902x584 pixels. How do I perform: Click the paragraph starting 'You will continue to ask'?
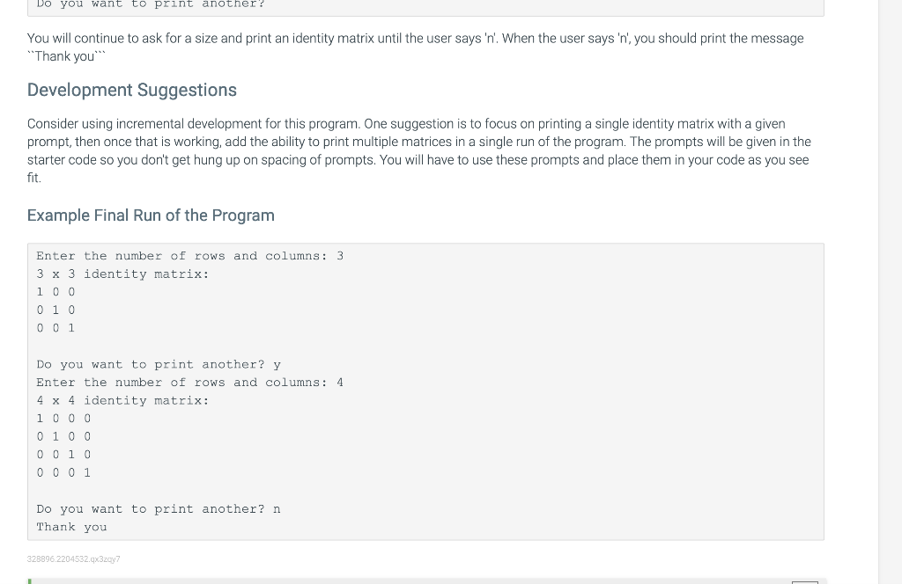(x=416, y=47)
